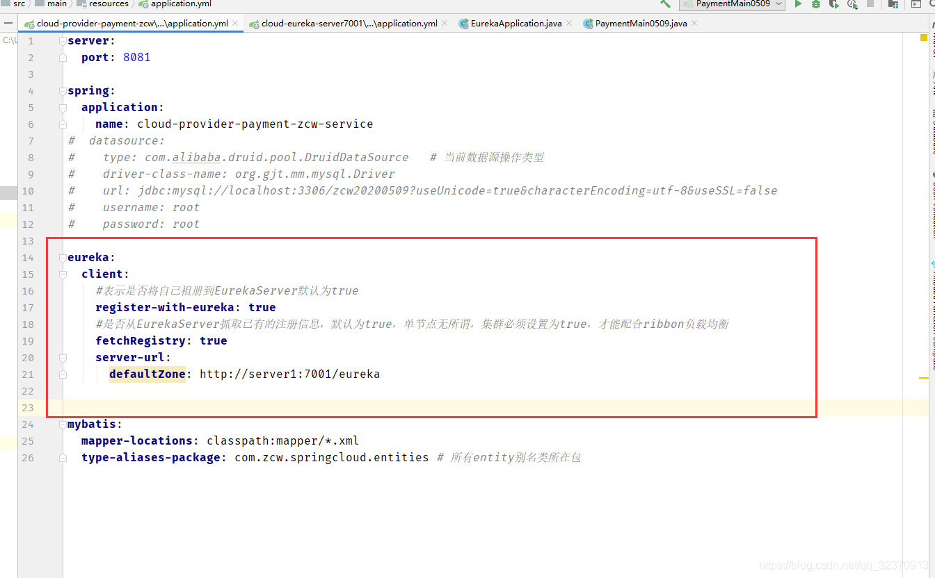Image resolution: width=935 pixels, height=578 pixels.
Task: Open the Project Structure icon
Action: 894,3
